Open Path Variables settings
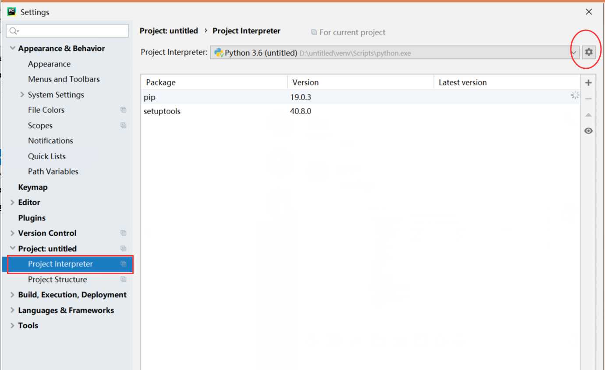This screenshot has width=605, height=370. 53,171
